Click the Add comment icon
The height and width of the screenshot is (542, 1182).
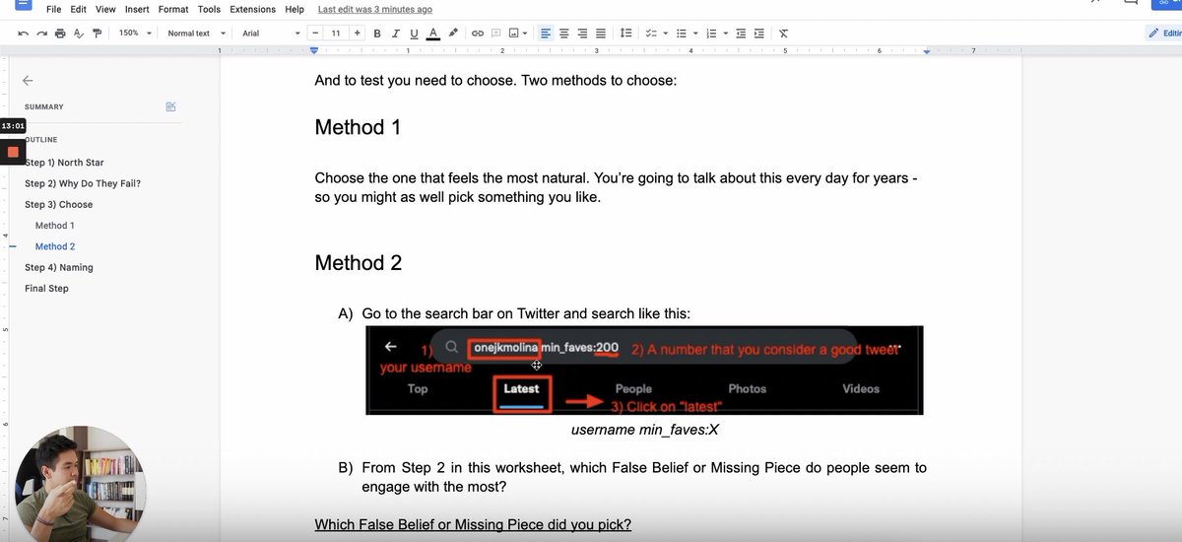496,34
